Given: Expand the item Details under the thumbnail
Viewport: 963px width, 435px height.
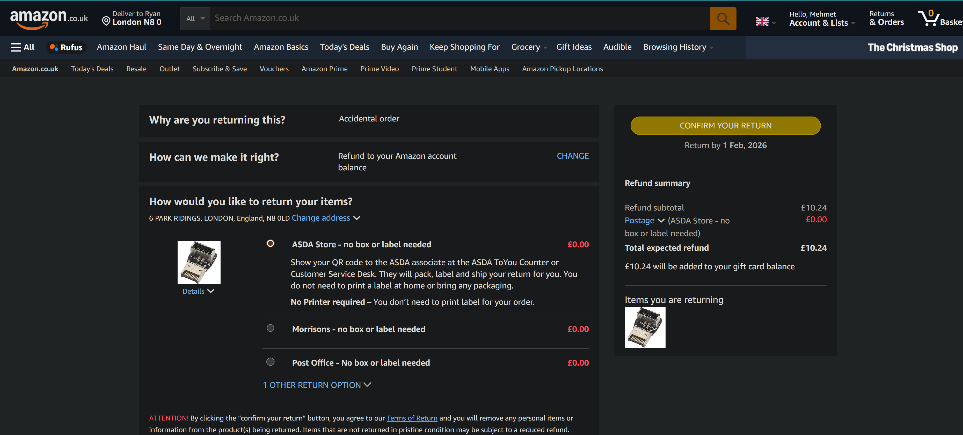Looking at the screenshot, I should click(198, 291).
